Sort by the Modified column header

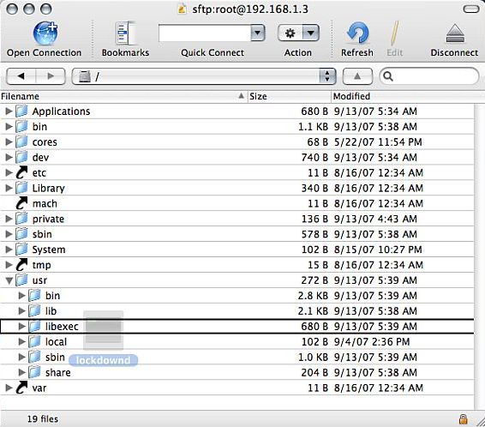[408, 96]
